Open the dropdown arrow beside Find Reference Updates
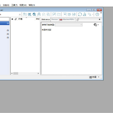 pos(93,14)
